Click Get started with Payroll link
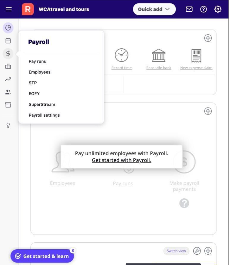The width and height of the screenshot is (229, 265). 122,160
